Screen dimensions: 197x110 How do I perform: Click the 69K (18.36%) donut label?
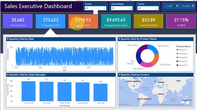coord(132,45)
